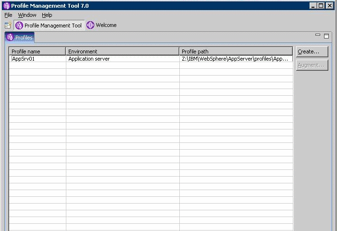Viewport: 337px width, 231px height.
Task: Sort by Profile name column header
Action: pyautogui.click(x=37, y=51)
